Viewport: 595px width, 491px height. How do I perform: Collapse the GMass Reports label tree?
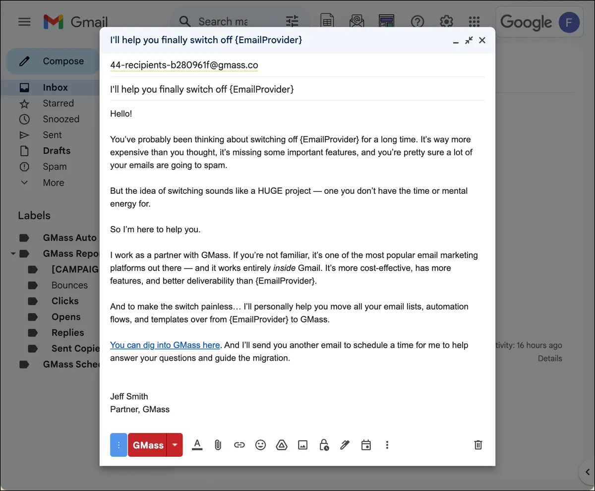tap(13, 254)
